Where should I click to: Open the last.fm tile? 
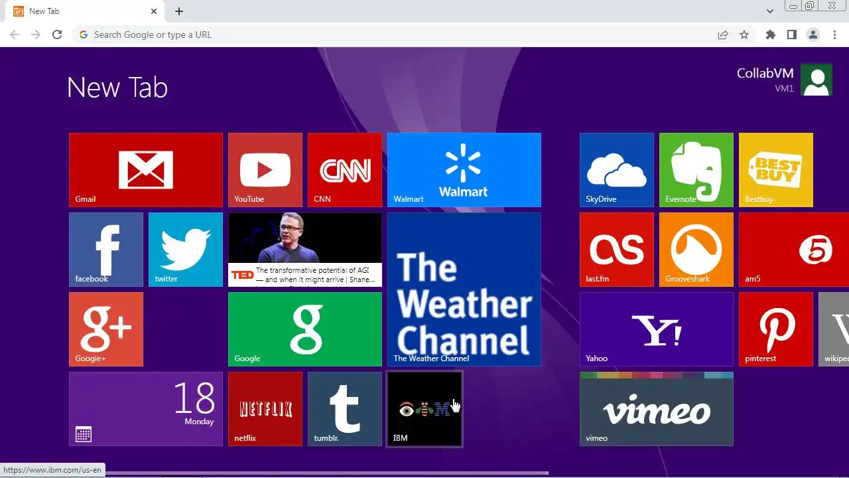[x=617, y=250]
